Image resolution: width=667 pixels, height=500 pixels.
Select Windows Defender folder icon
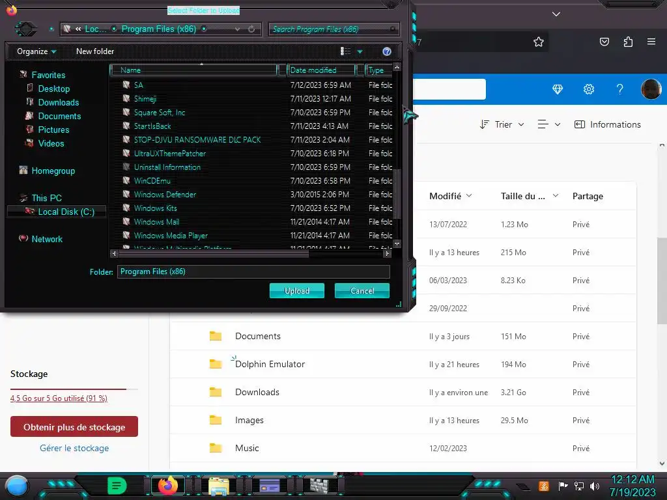(x=126, y=194)
